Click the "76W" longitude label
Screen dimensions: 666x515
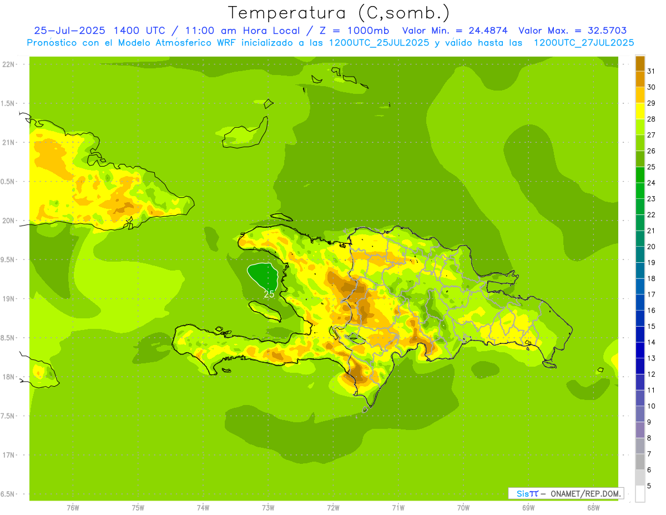pos(73,508)
